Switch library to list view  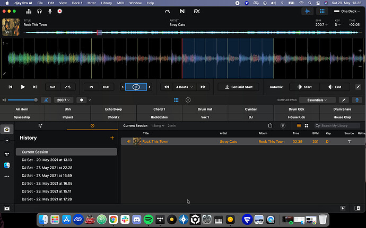coord(299,125)
